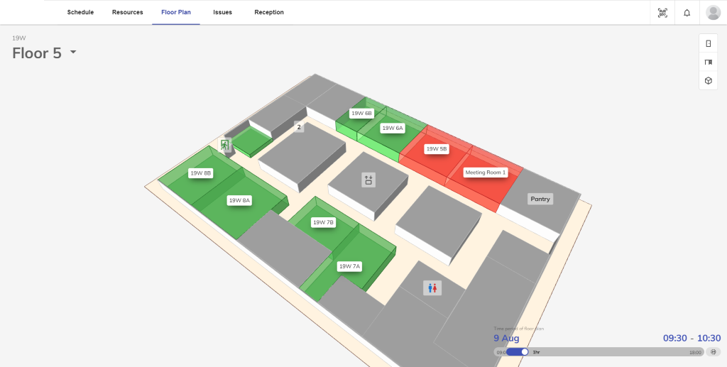Open the notifications bell
Viewport: 727px width, 367px height.
coord(687,13)
